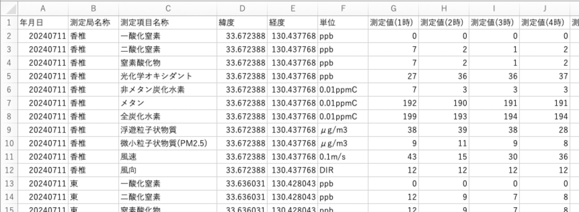The image size is (579, 212).
Task: Select row 9 header
Action: [x=9, y=130]
